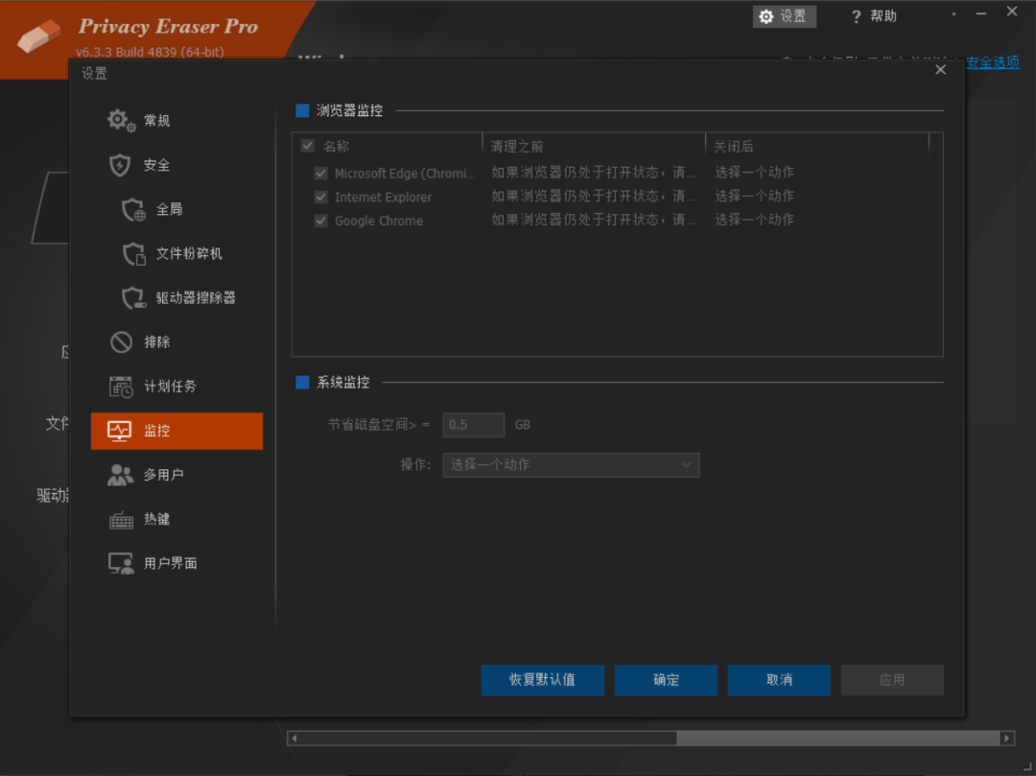This screenshot has width=1036, height=776.
Task: Open 关闭后 action for Internet Explorer row
Action: [754, 196]
